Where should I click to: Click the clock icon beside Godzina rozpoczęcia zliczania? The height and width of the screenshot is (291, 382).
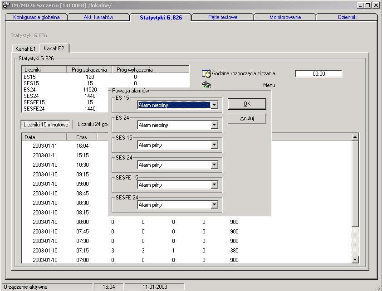pyautogui.click(x=206, y=73)
